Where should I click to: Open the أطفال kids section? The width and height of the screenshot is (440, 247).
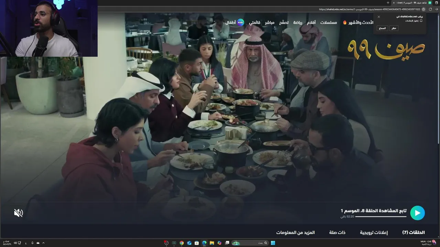[x=231, y=22]
